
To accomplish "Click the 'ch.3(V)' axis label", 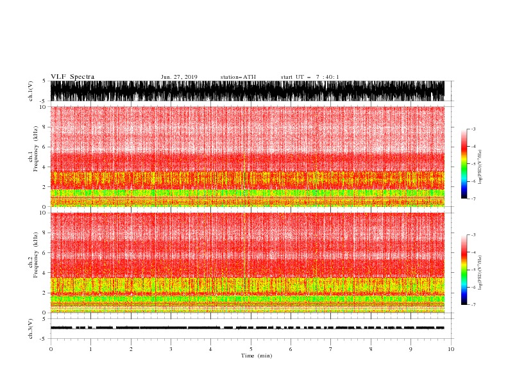I will (x=31, y=329).
